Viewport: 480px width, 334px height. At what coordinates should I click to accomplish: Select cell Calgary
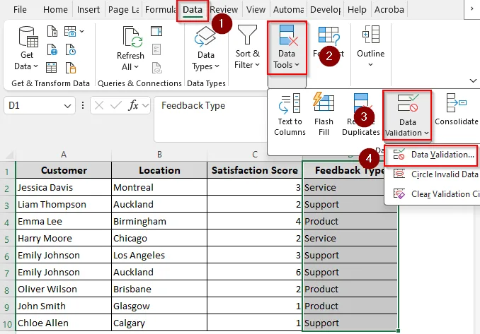(x=159, y=323)
